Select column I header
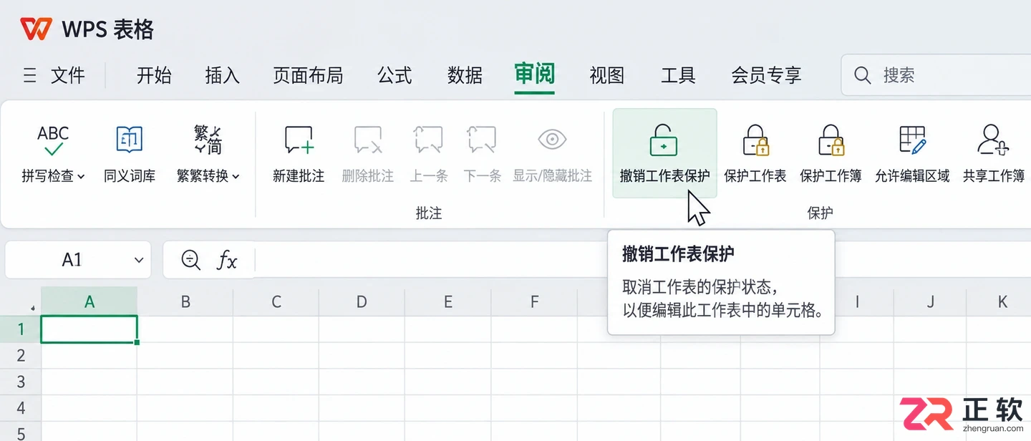 [857, 301]
